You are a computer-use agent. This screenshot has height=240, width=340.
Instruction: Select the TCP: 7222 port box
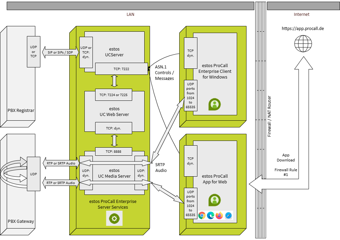pyautogui.click(x=121, y=69)
